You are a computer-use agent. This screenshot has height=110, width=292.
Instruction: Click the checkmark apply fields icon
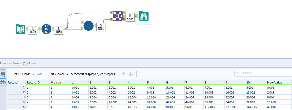tap(39, 74)
